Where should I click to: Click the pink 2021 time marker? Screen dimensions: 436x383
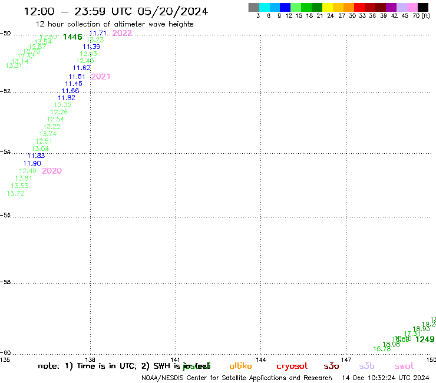101,77
